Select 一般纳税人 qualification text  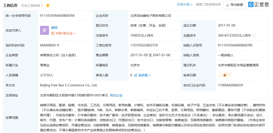226,55
